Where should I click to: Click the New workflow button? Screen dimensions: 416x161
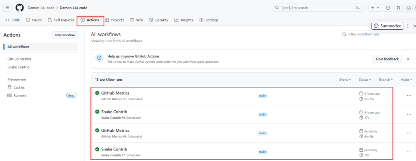click(65, 35)
